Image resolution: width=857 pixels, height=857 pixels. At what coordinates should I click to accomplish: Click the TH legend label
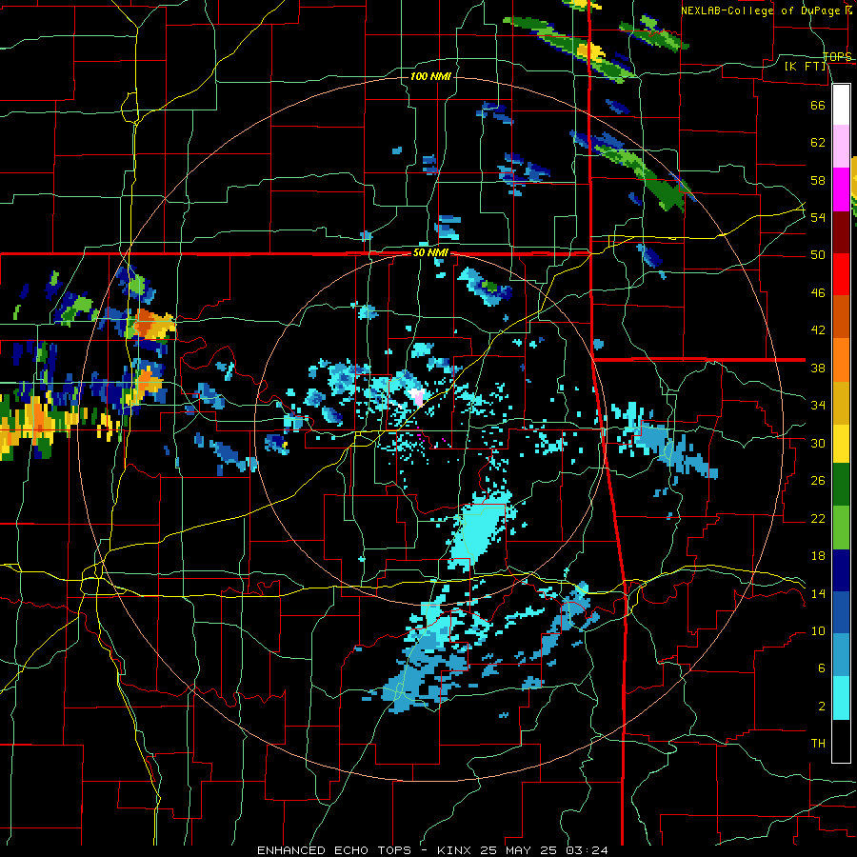818,744
